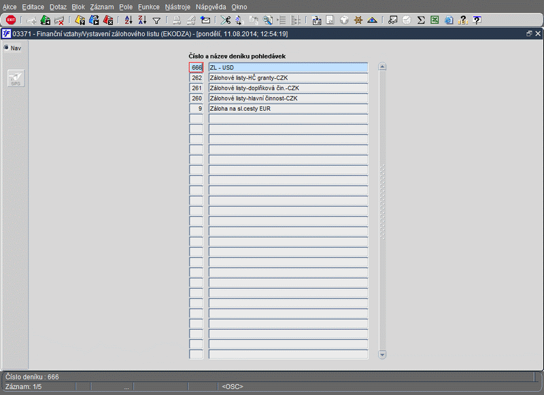Select Záloha na sl.cesty EUR row

point(288,108)
